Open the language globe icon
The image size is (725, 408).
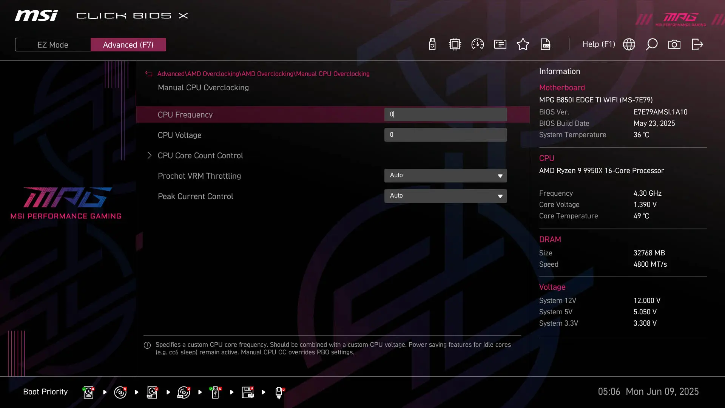click(x=629, y=44)
